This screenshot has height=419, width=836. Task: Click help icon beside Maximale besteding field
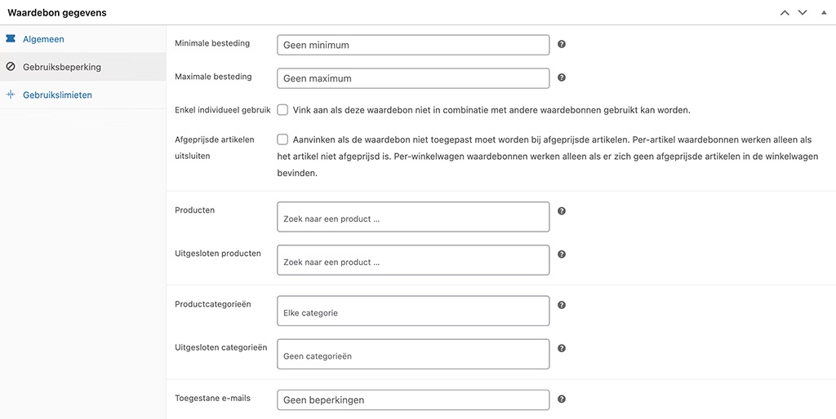[x=562, y=78]
